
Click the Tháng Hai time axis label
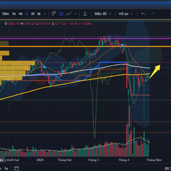[65, 160]
